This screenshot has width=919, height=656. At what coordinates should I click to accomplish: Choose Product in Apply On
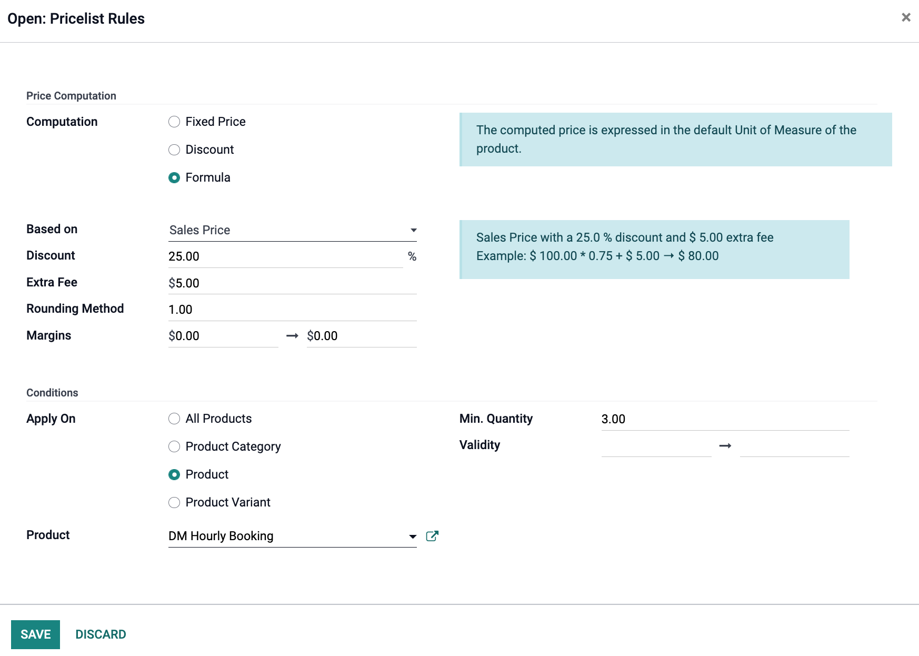coord(174,475)
